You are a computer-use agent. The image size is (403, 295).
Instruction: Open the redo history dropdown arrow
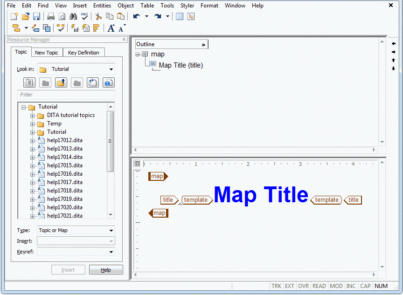tap(167, 16)
